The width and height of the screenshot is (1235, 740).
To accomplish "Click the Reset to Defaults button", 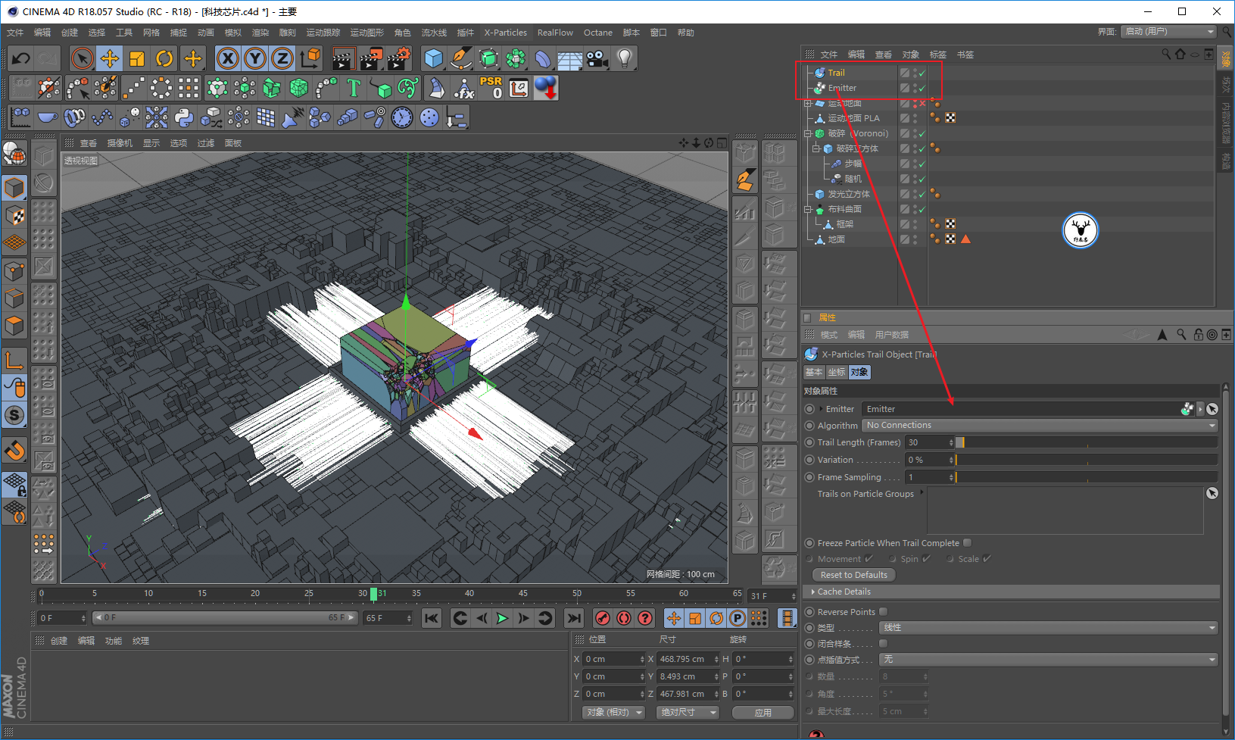I will point(854,575).
